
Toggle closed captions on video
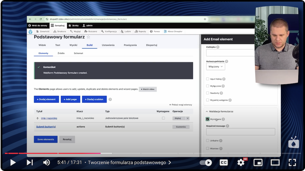[x=224, y=162]
